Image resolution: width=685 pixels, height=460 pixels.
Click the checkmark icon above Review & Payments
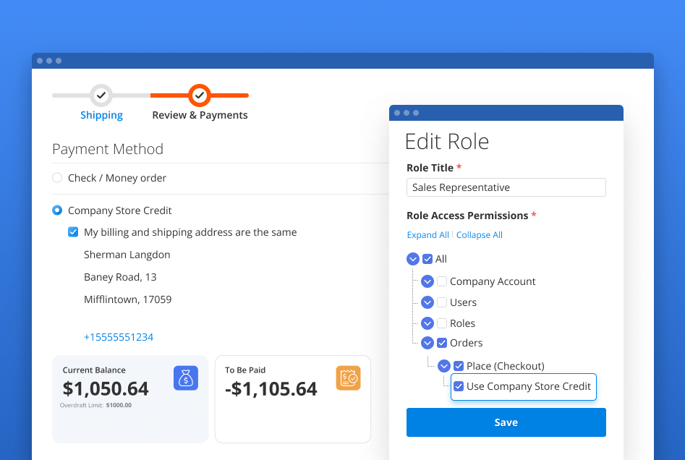pos(200,95)
